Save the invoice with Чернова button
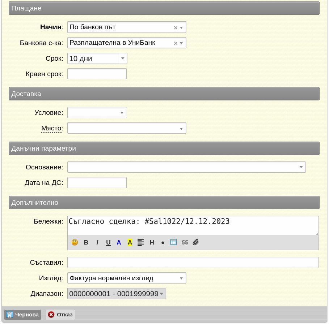This screenshot has height=324, width=329. click(23, 315)
